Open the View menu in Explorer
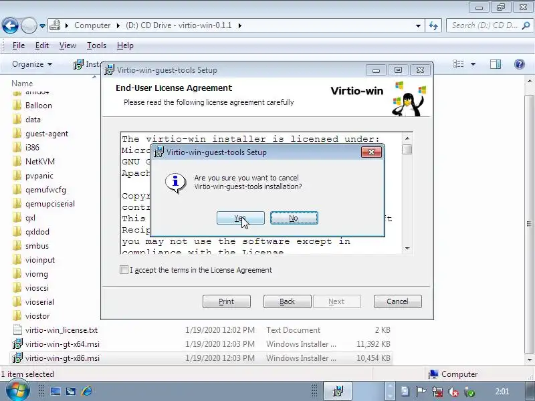Screen dimensions: 535x401 click(68, 45)
